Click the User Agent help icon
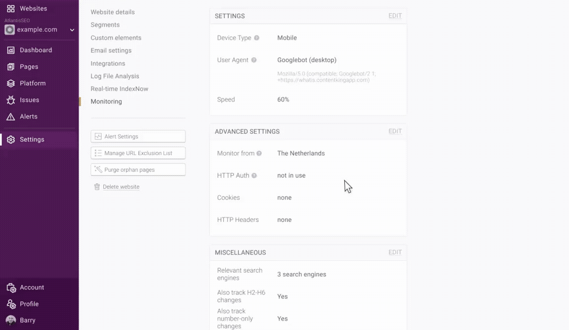 (254, 60)
